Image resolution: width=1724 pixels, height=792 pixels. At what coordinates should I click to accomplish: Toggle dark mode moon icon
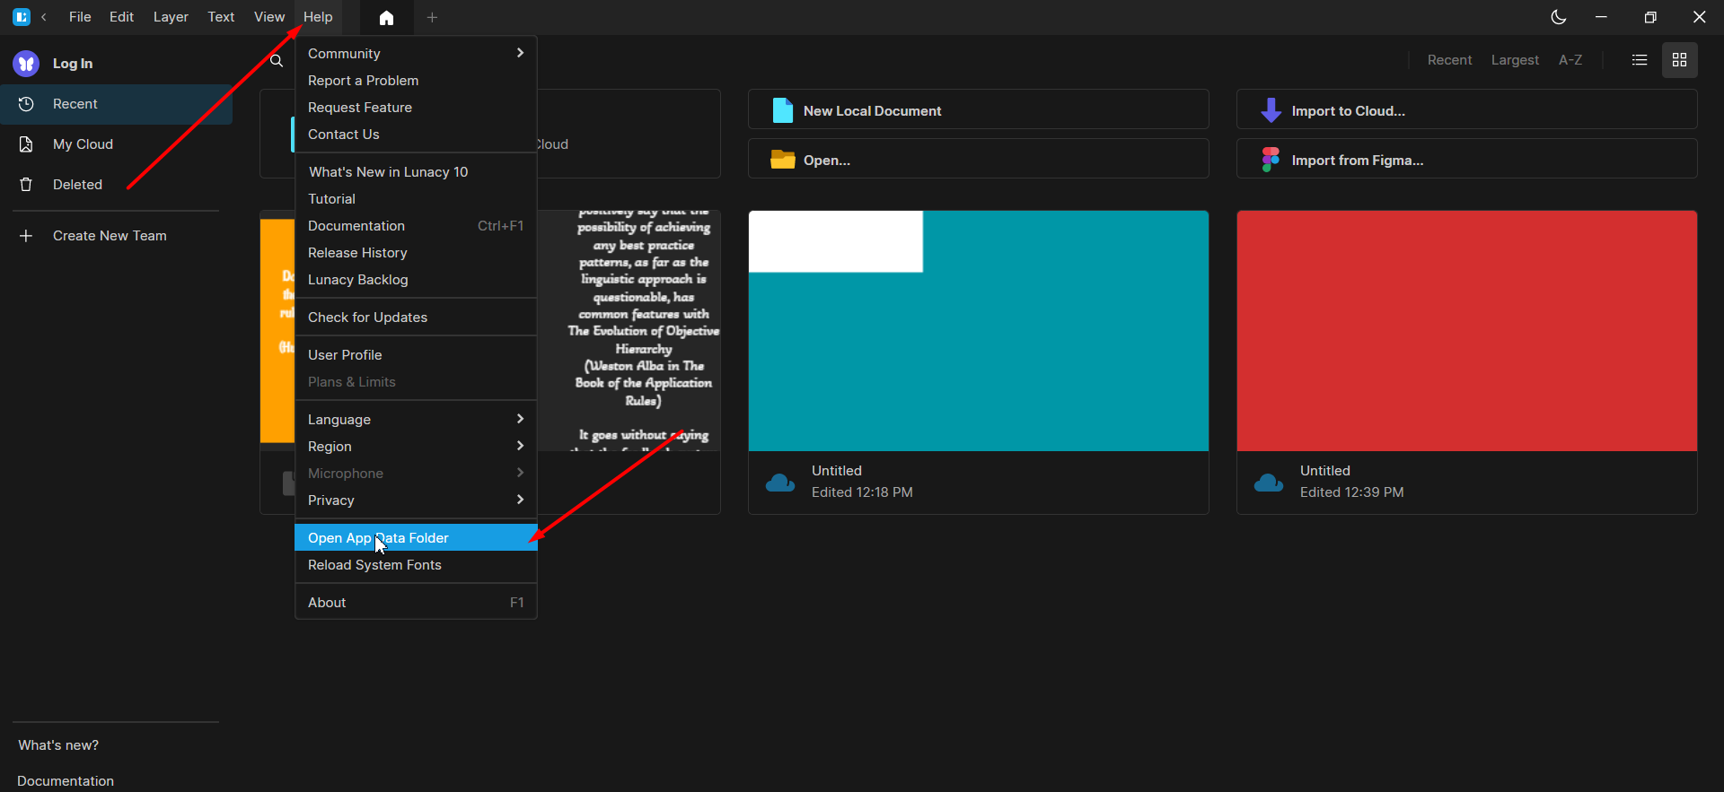tap(1559, 17)
